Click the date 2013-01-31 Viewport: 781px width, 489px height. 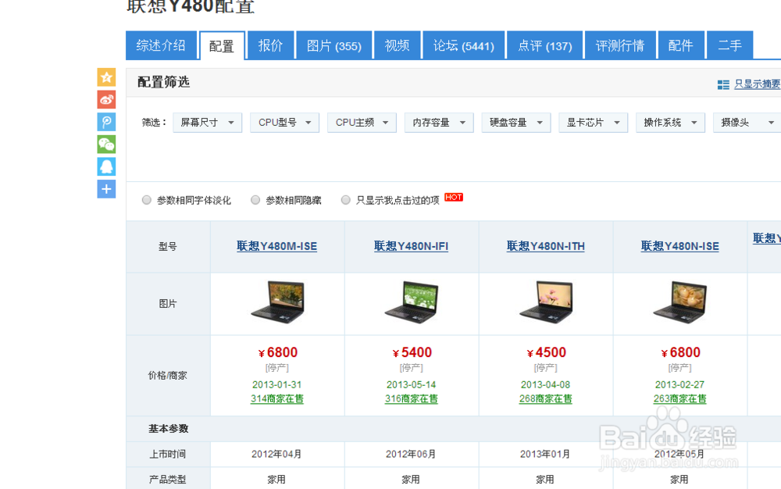(277, 384)
